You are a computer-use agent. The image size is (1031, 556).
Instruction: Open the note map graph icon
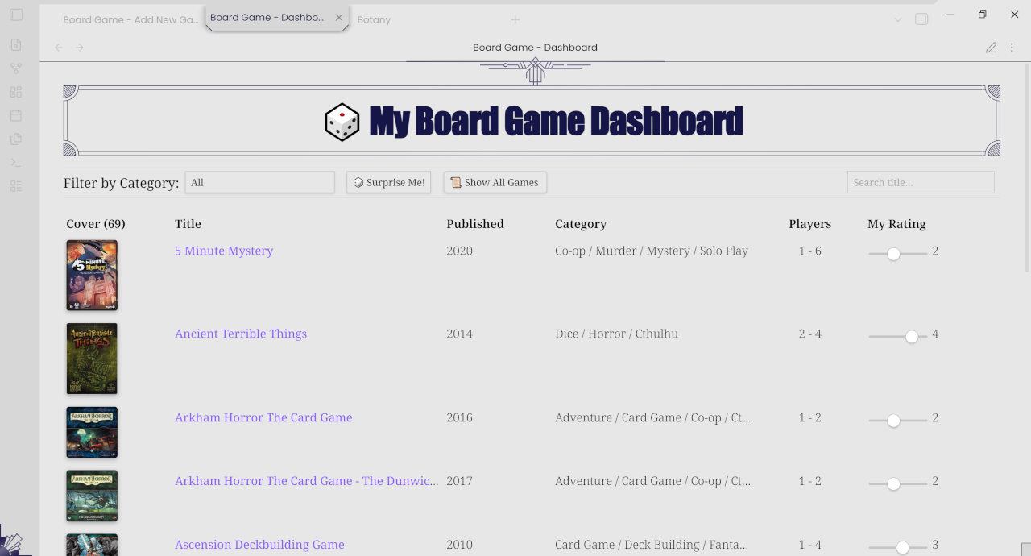click(x=16, y=68)
